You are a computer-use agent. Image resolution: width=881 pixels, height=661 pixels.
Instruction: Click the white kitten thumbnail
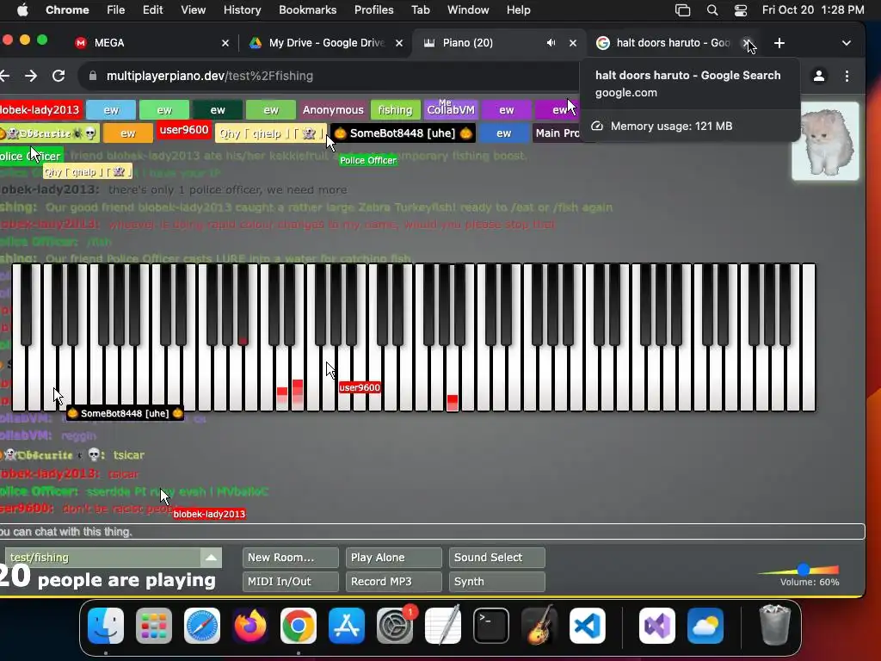click(x=825, y=141)
